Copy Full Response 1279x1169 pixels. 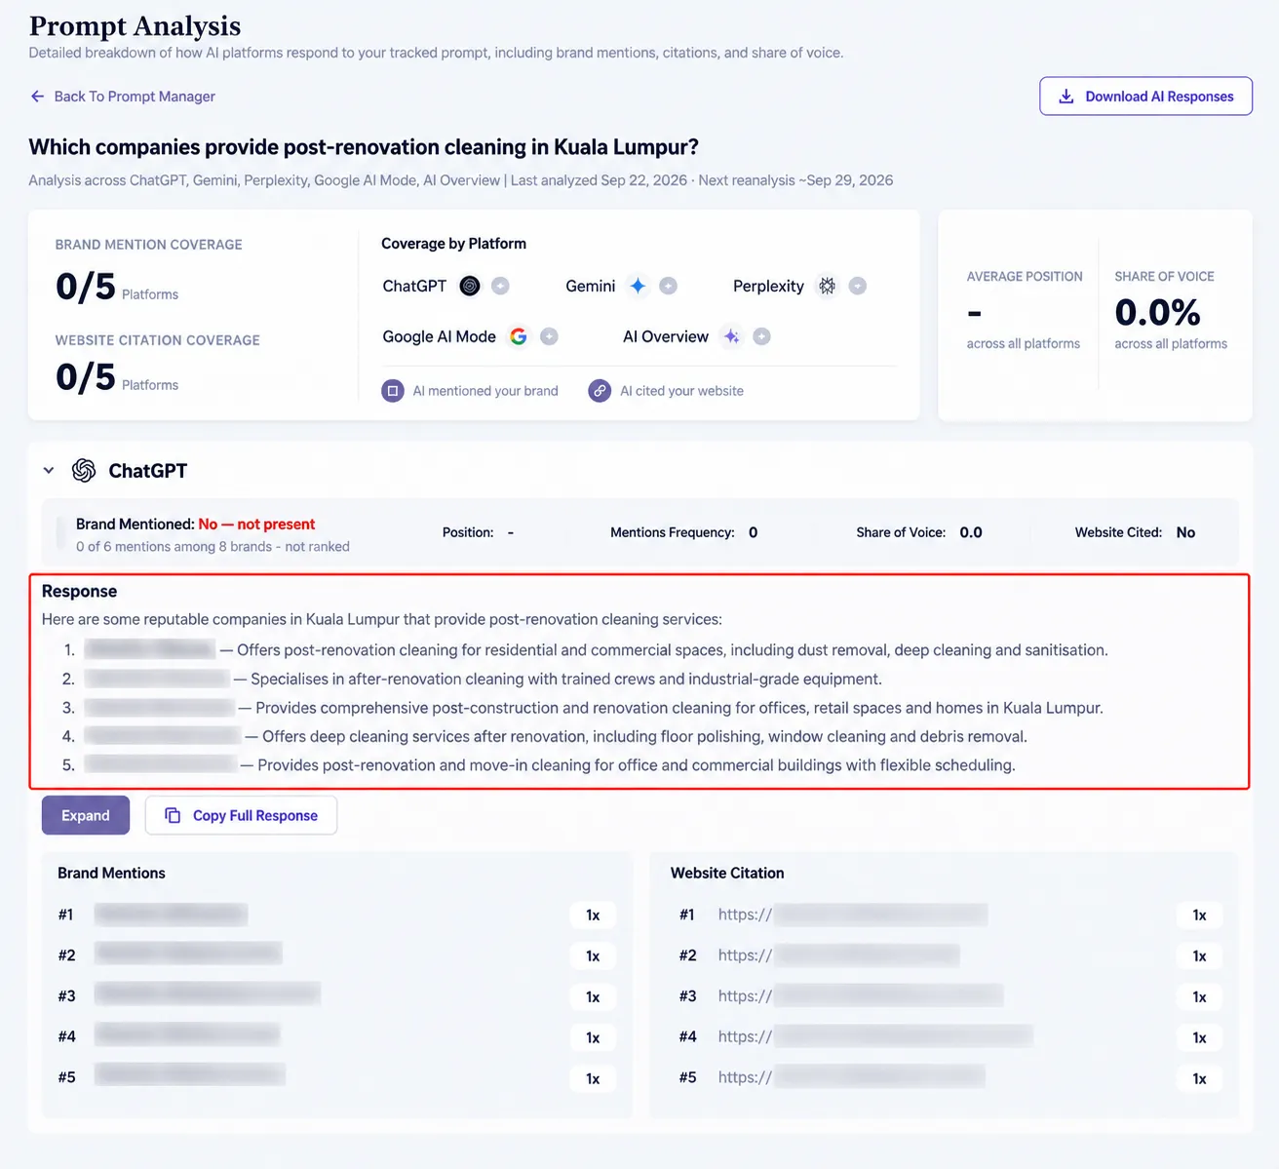(x=241, y=815)
